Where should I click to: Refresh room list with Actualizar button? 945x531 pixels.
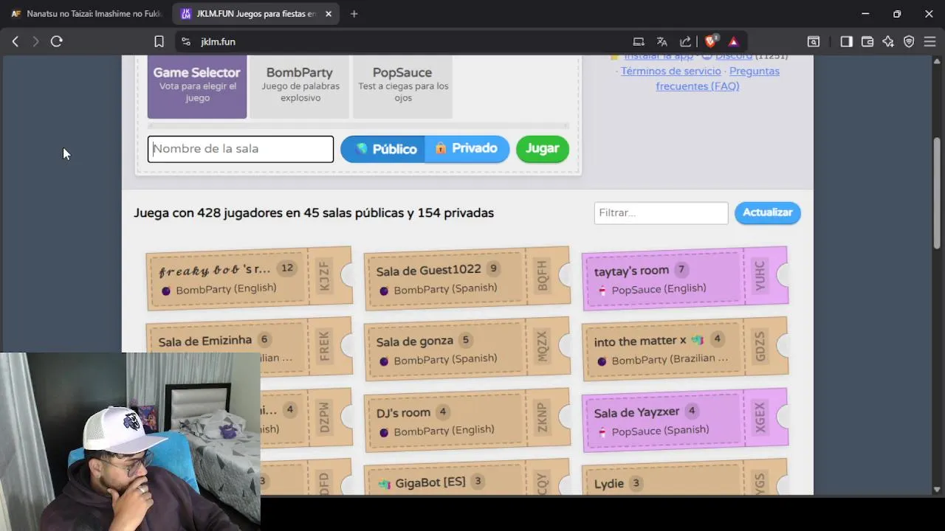click(768, 212)
